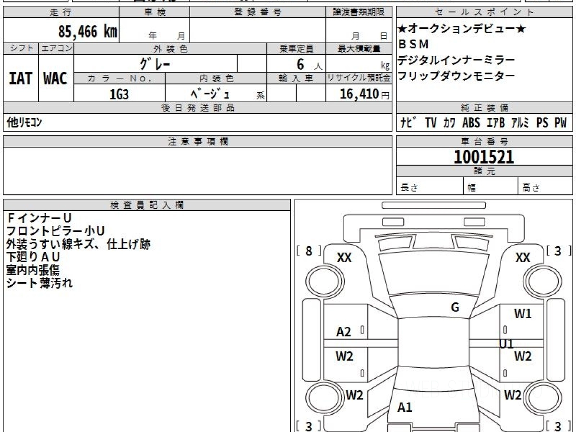Click the G mark on the windshield

coord(455,307)
